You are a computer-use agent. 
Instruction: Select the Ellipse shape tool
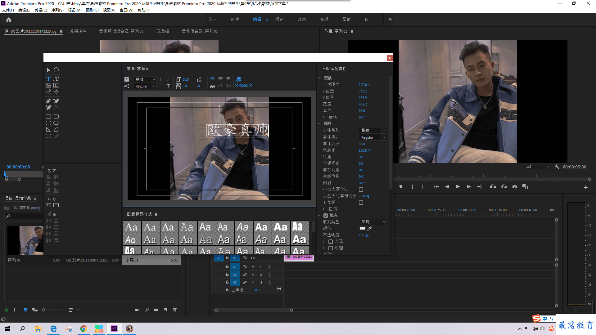pyautogui.click(x=48, y=136)
